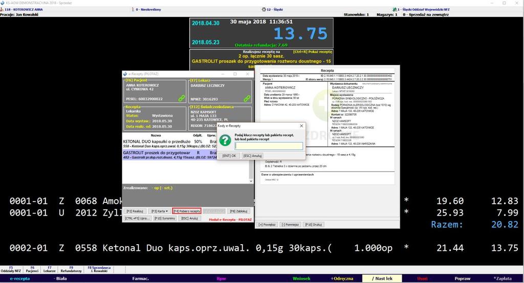Select Biała in bottom menu bar
524x283 pixels.
(61, 278)
